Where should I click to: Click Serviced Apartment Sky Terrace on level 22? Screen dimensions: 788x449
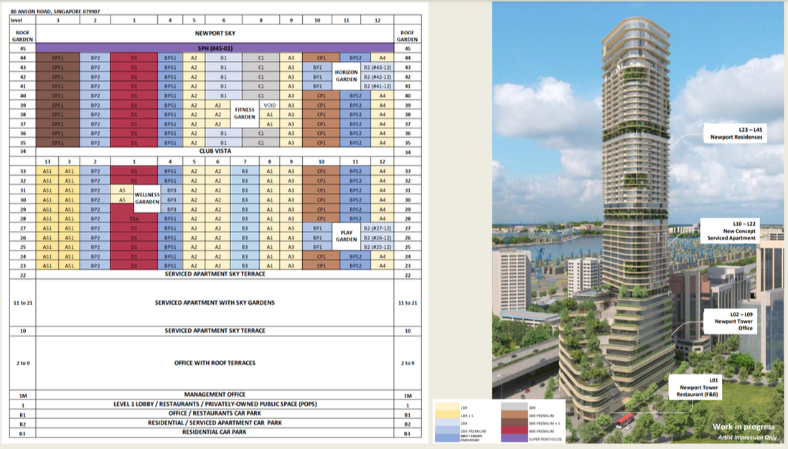click(215, 274)
